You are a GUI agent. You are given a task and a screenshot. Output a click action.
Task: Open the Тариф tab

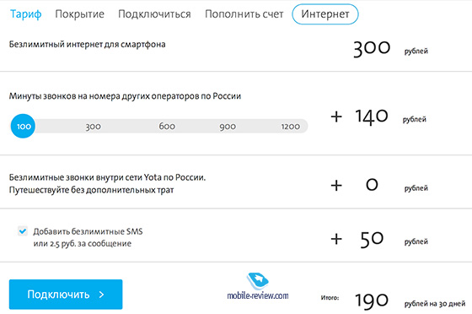[x=25, y=14]
